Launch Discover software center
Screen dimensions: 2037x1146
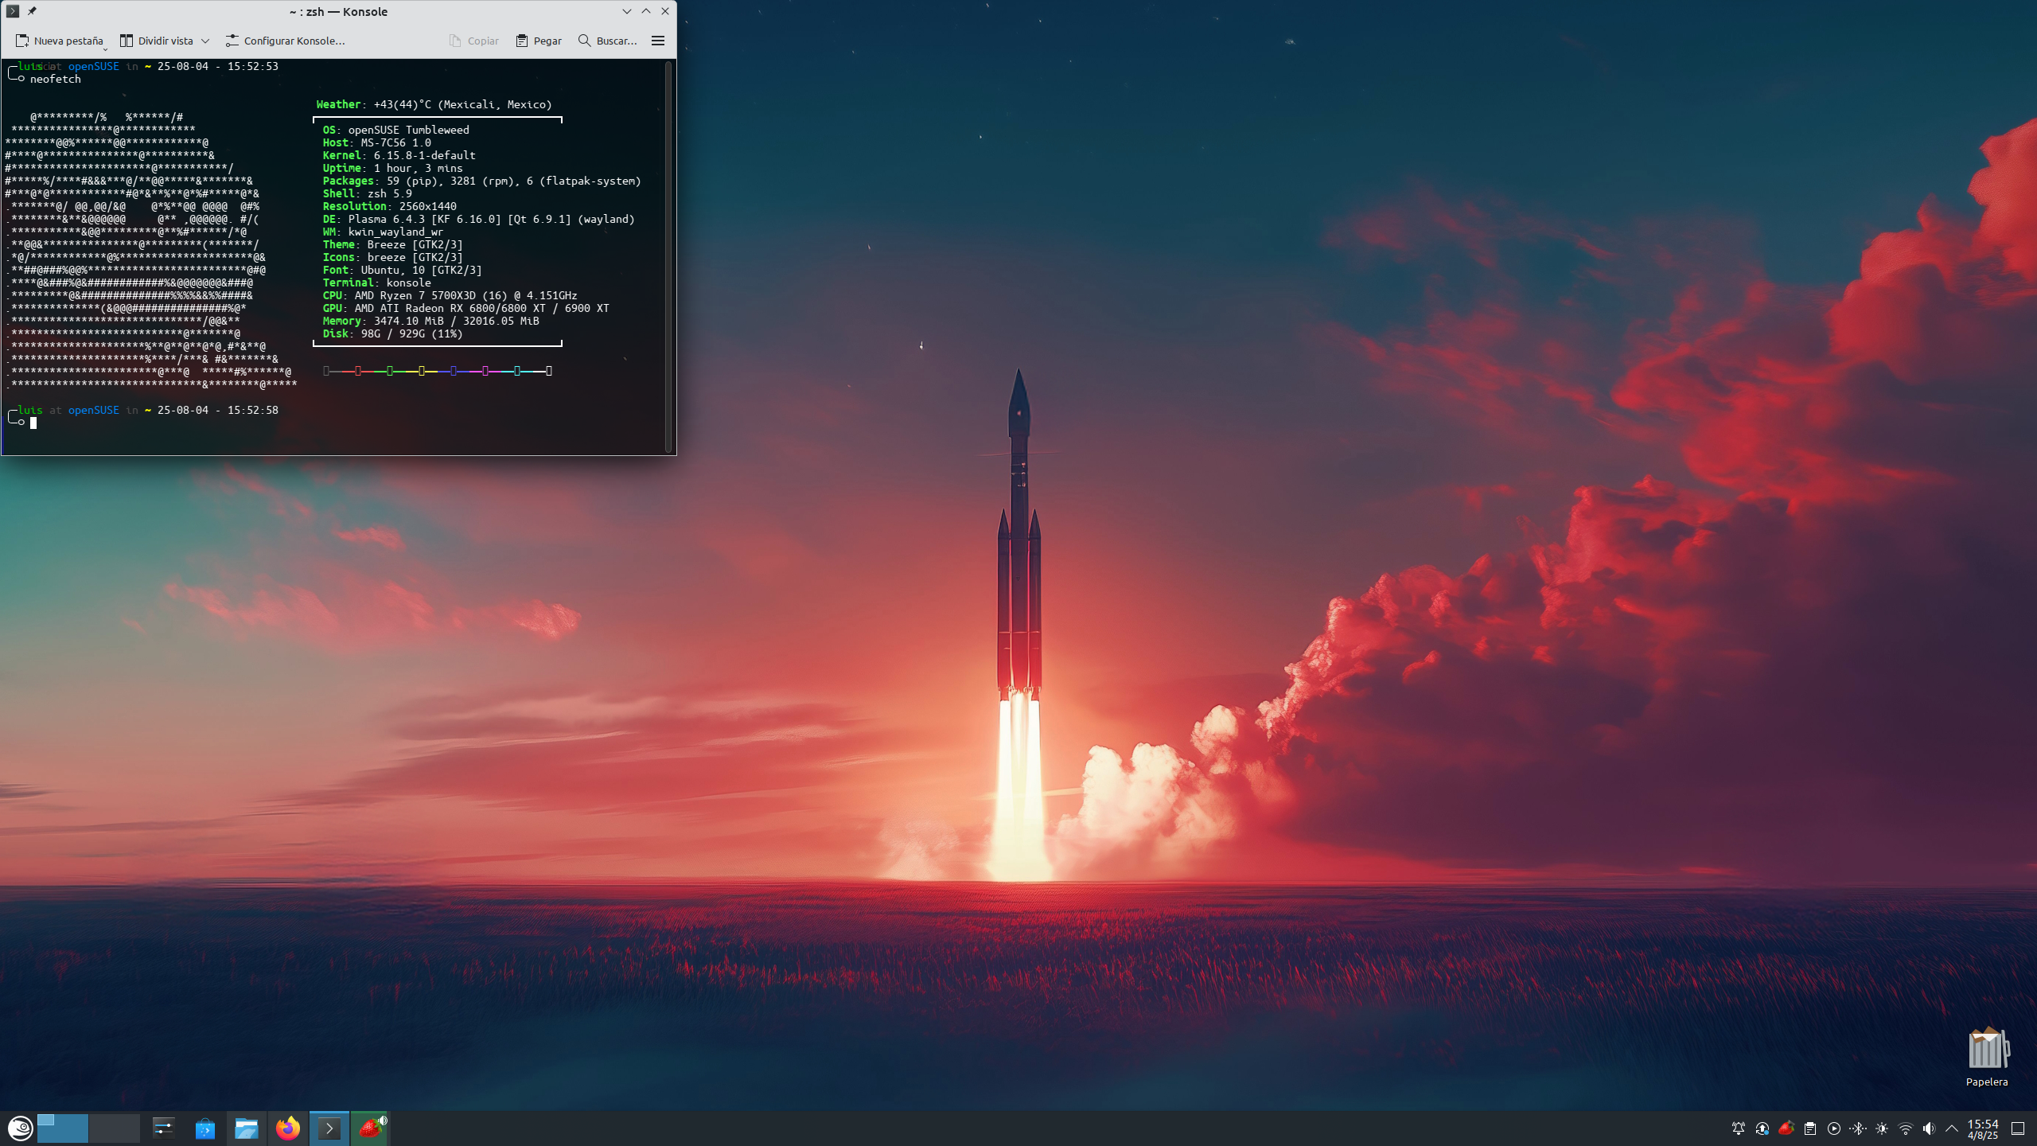205,1128
